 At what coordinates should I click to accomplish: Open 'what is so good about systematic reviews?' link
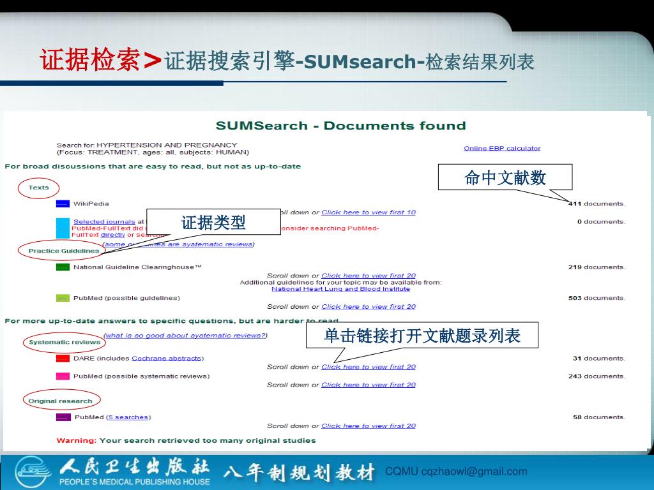pyautogui.click(x=185, y=336)
